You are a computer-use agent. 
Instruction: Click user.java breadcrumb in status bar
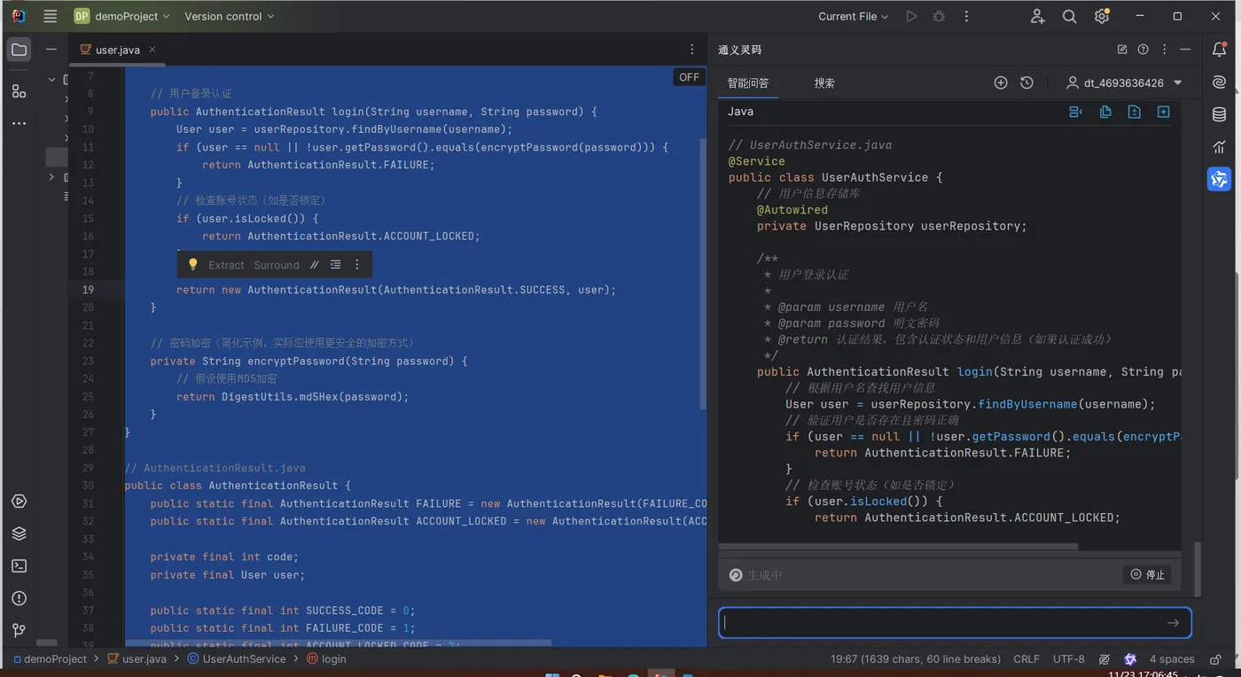[x=137, y=659]
